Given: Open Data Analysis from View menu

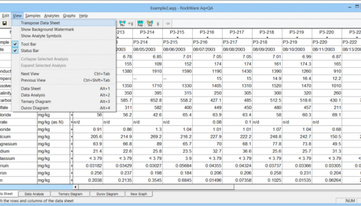Looking at the screenshot, I should point(64,95).
